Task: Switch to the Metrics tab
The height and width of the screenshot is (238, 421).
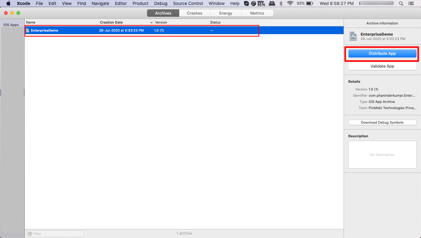Action: pyautogui.click(x=257, y=13)
